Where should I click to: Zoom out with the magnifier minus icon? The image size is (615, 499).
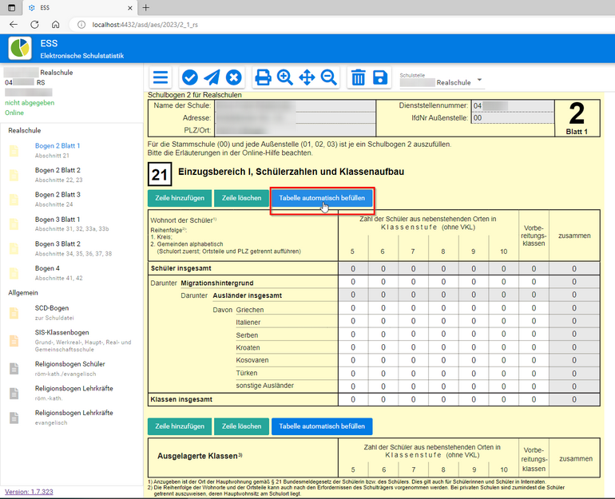point(328,77)
